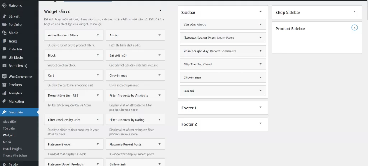The height and width of the screenshot is (166, 368).
Task: Click the Form liên hệ envelope icon
Action: (x=4, y=66)
